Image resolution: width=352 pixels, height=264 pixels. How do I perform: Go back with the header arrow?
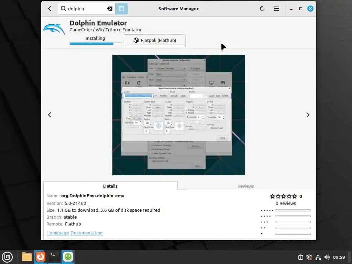(x=49, y=9)
